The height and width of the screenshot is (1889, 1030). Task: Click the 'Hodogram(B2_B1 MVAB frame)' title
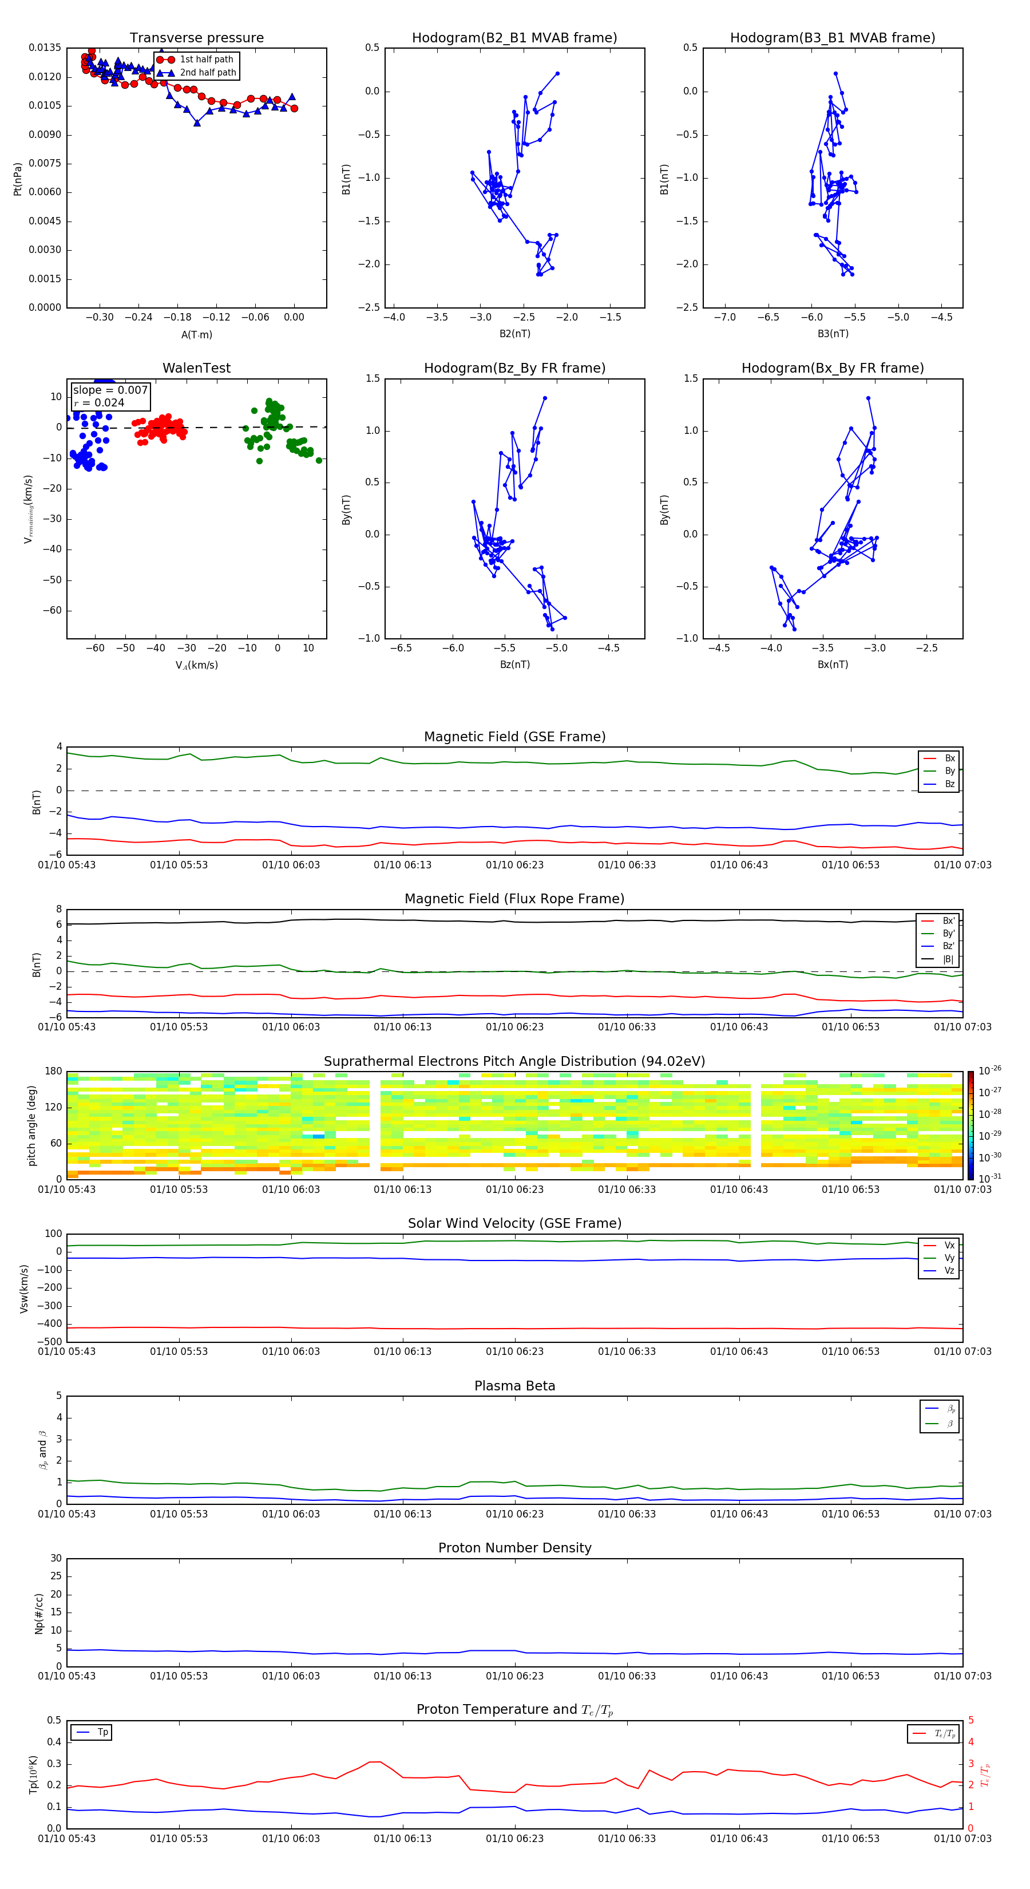click(x=514, y=38)
